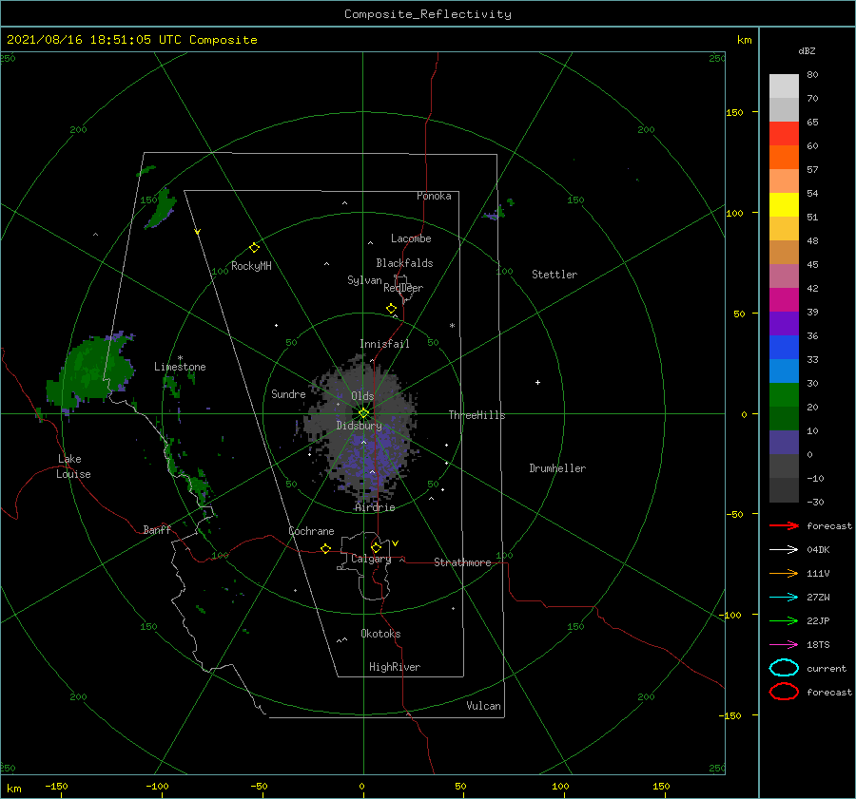856x799 pixels.
Task: Click the red forecast arrow in legend
Action: coord(784,525)
